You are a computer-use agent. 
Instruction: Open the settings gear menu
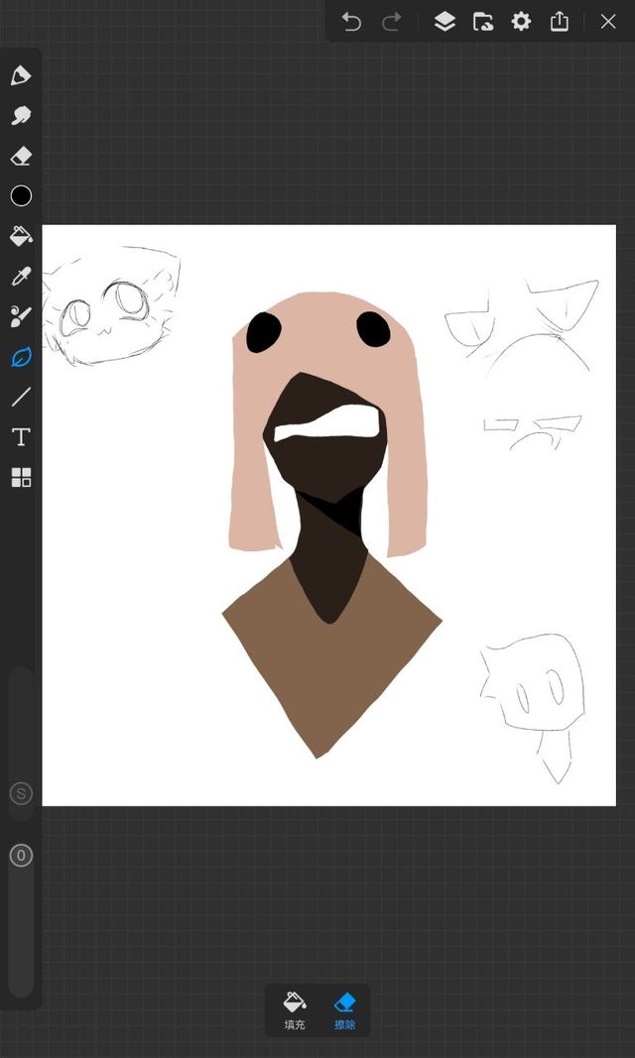coord(521,22)
